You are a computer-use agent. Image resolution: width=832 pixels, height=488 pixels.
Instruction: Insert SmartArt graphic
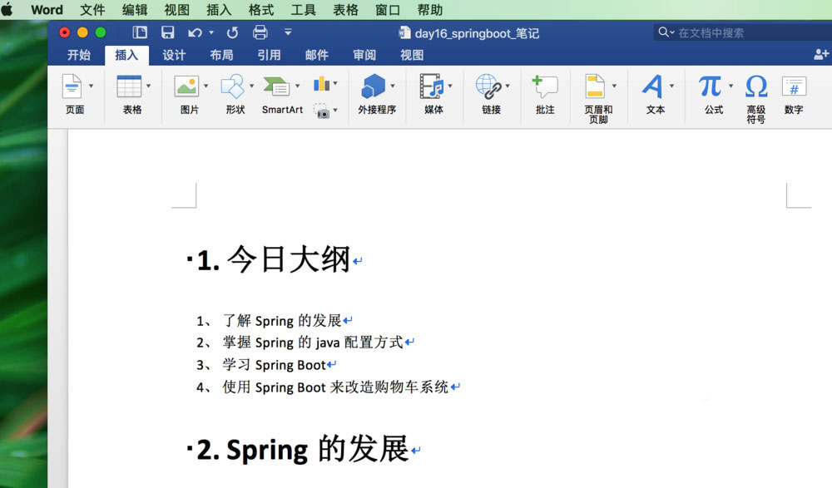[276, 86]
